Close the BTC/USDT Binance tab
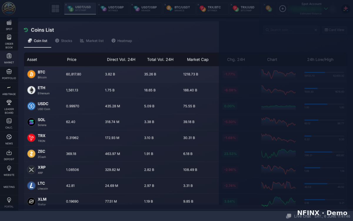Screen dimensions: 353x221 point(165,4)
